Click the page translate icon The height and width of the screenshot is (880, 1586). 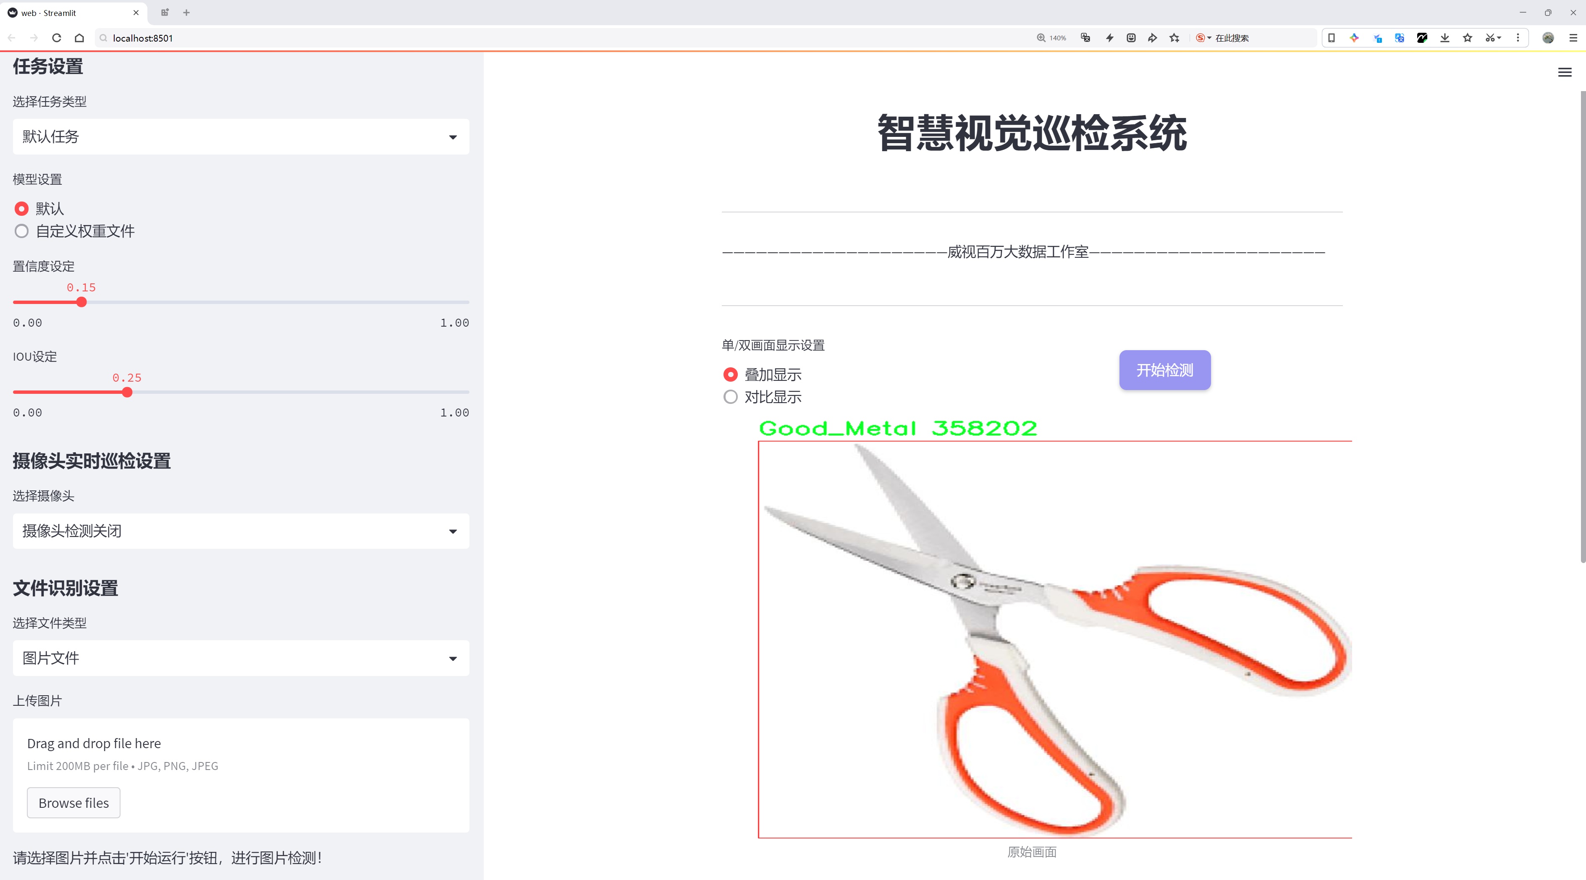(1085, 37)
